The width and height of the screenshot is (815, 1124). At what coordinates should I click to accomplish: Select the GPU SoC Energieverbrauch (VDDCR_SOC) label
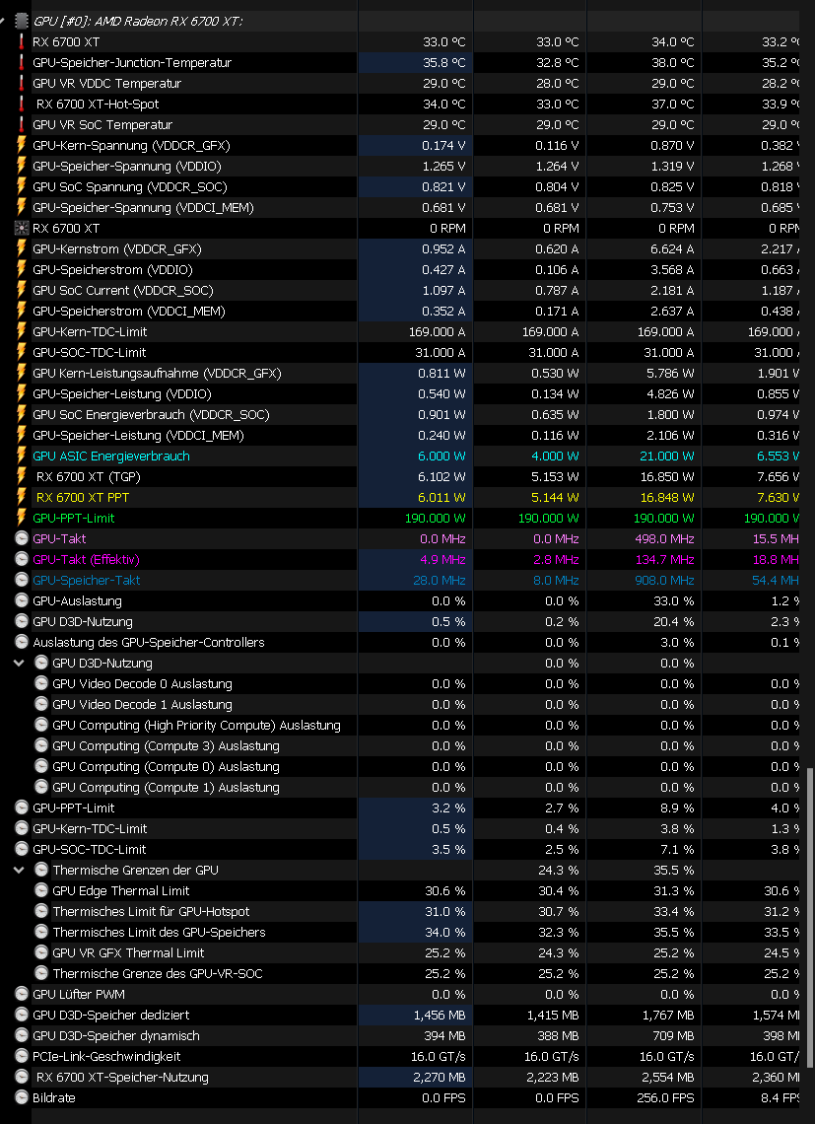point(151,415)
